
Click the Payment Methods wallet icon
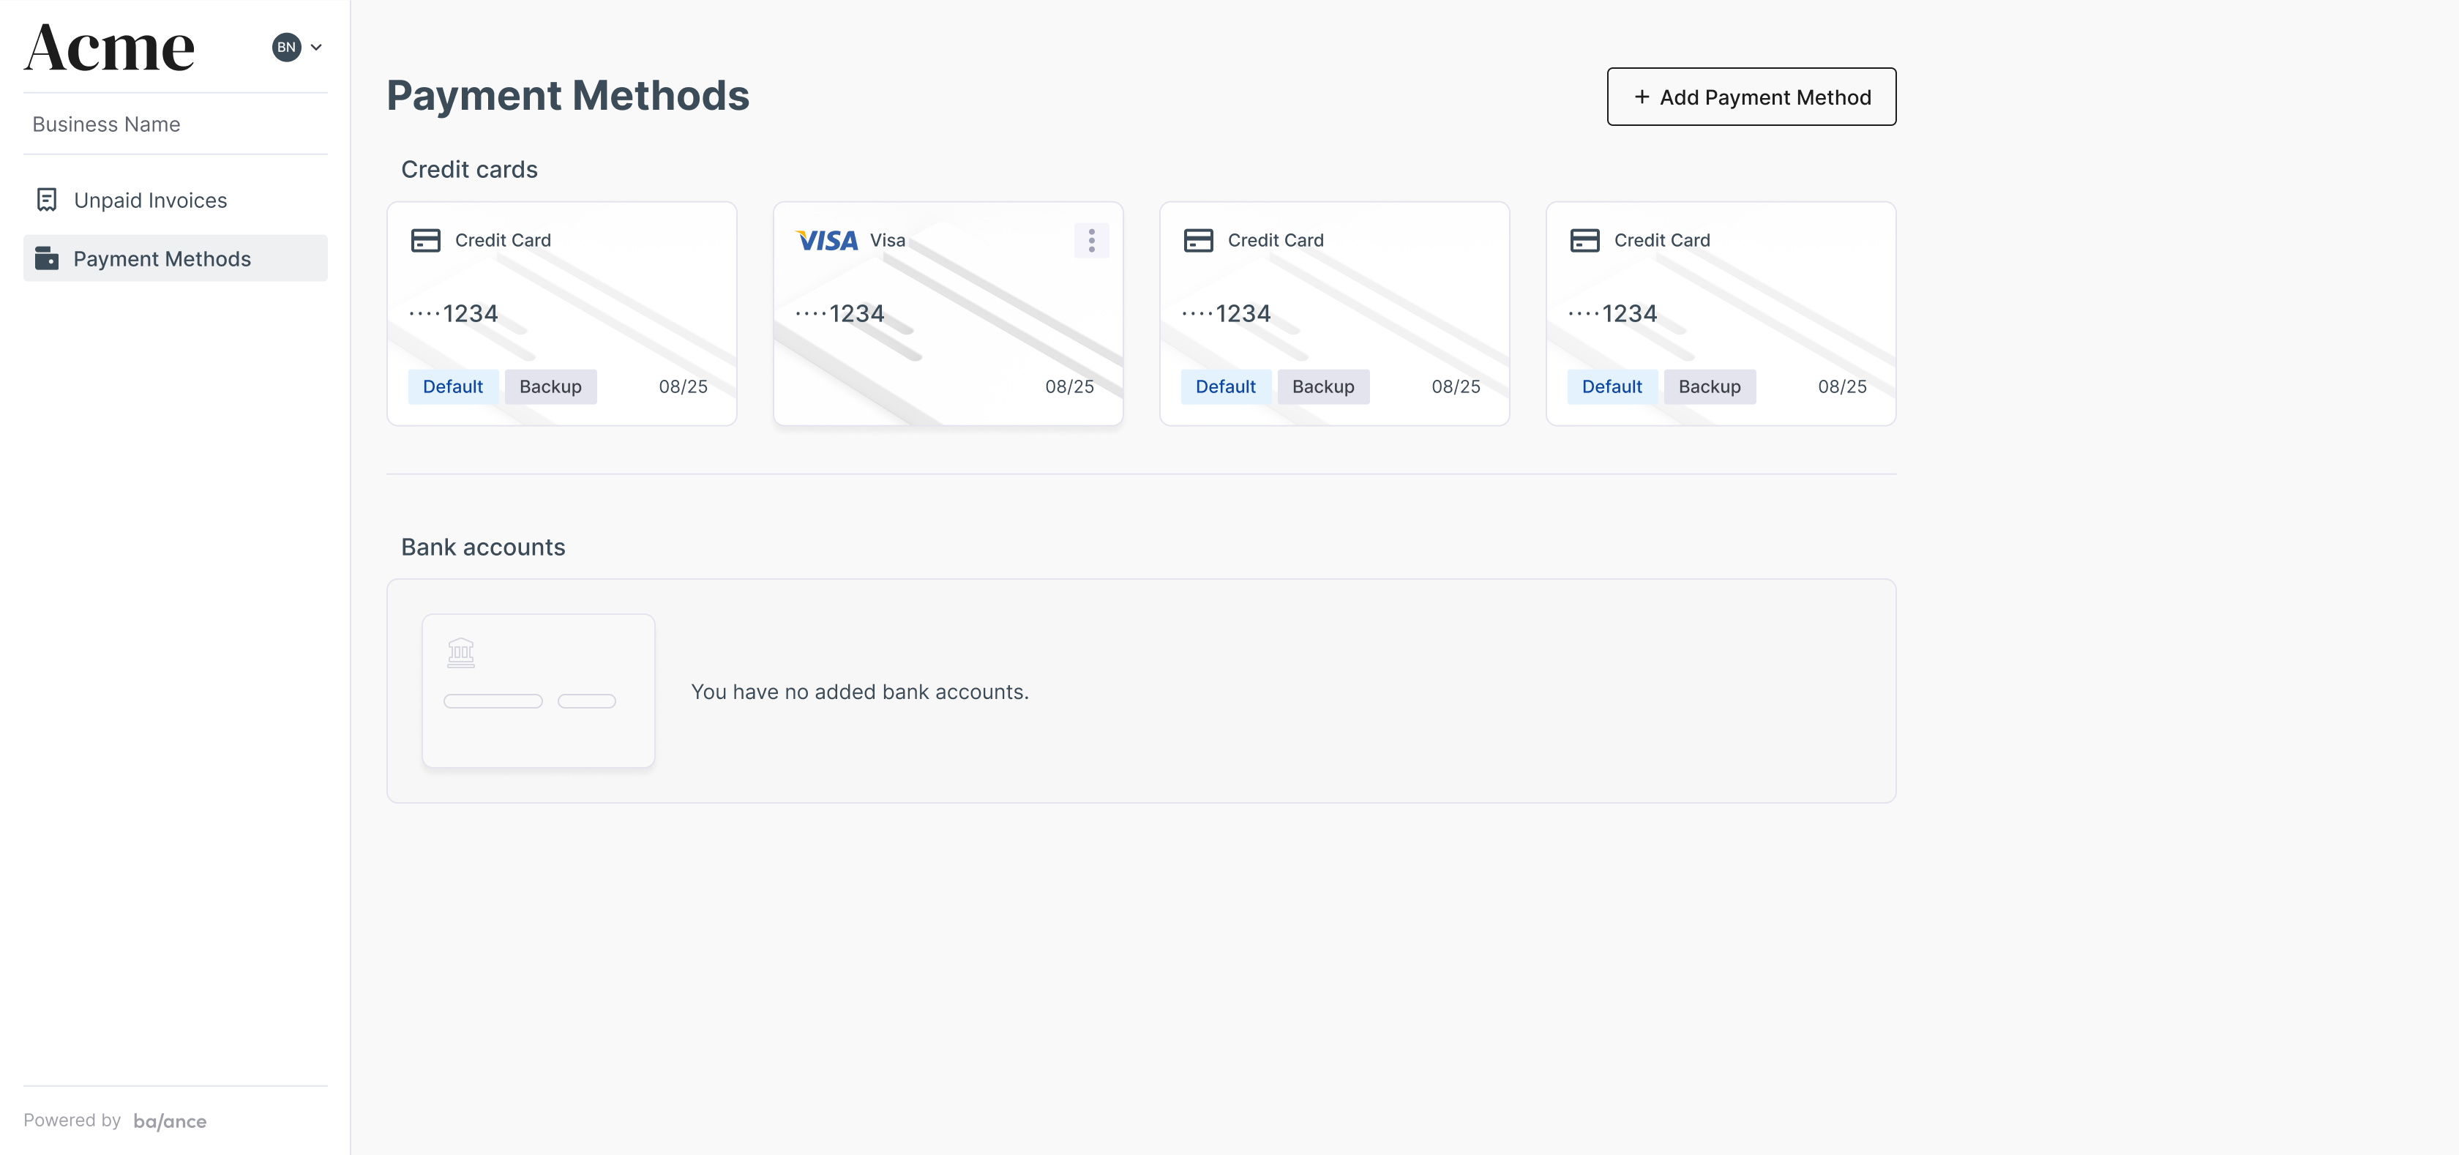tap(47, 258)
